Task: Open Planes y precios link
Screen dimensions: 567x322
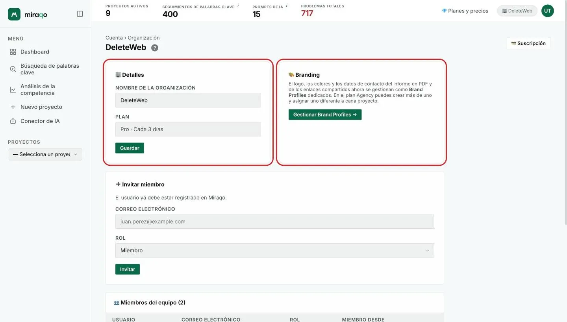Action: coord(465,11)
